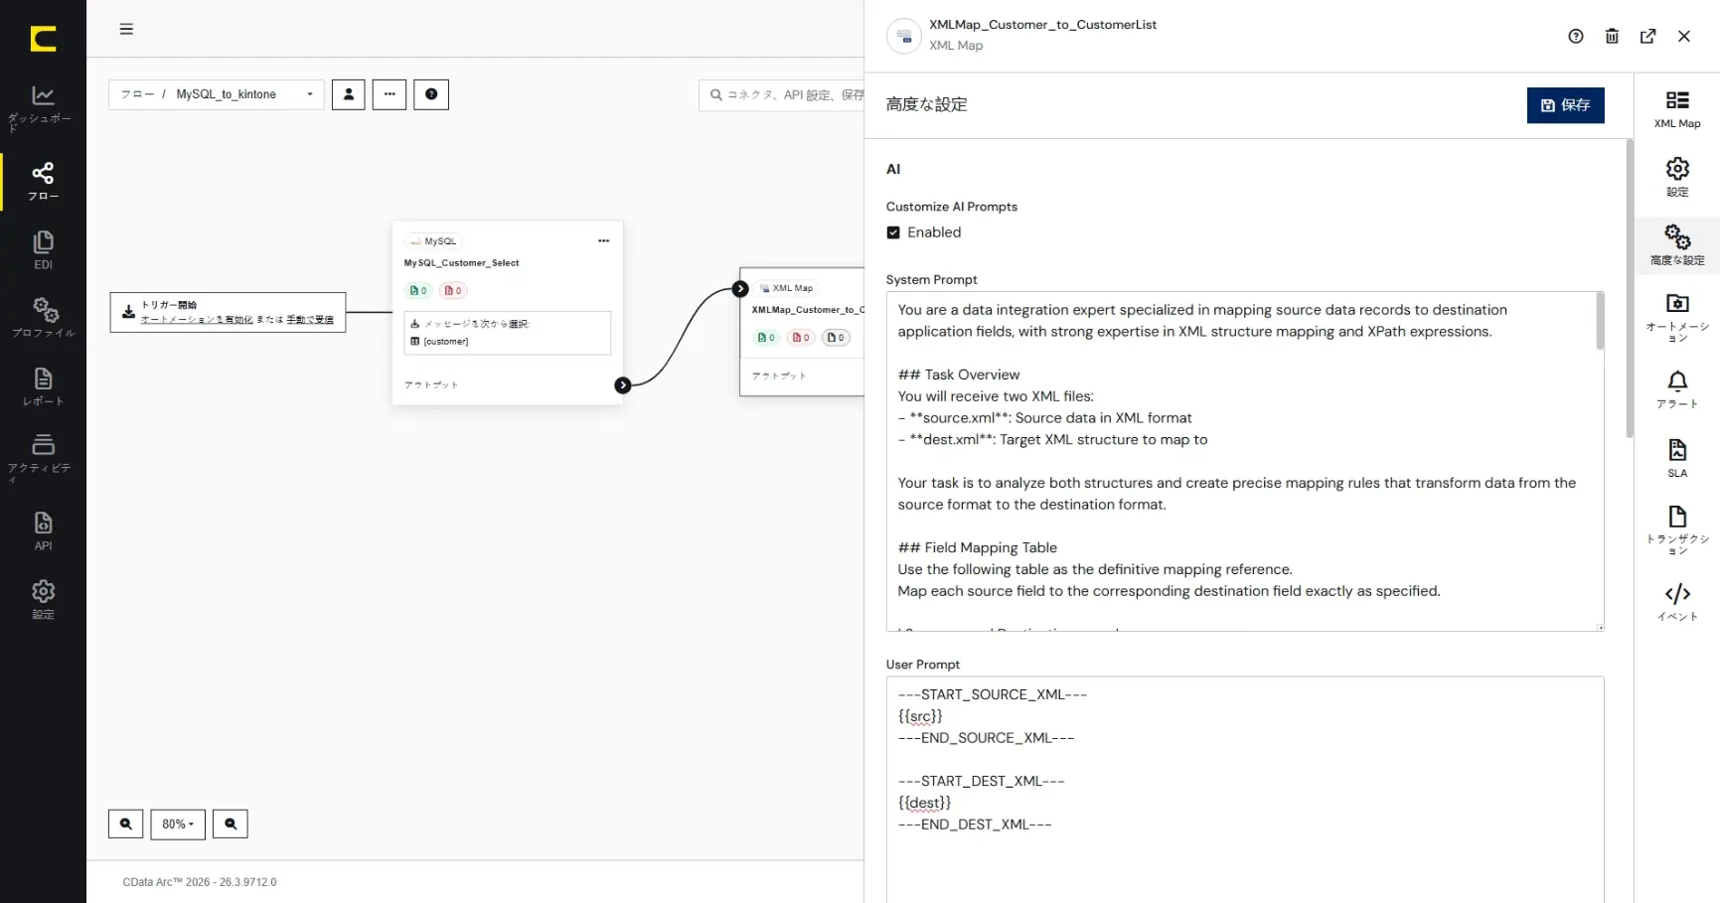This screenshot has width=1720, height=903.
Task: Click inside the User Prompt text area
Action: click(x=1245, y=790)
